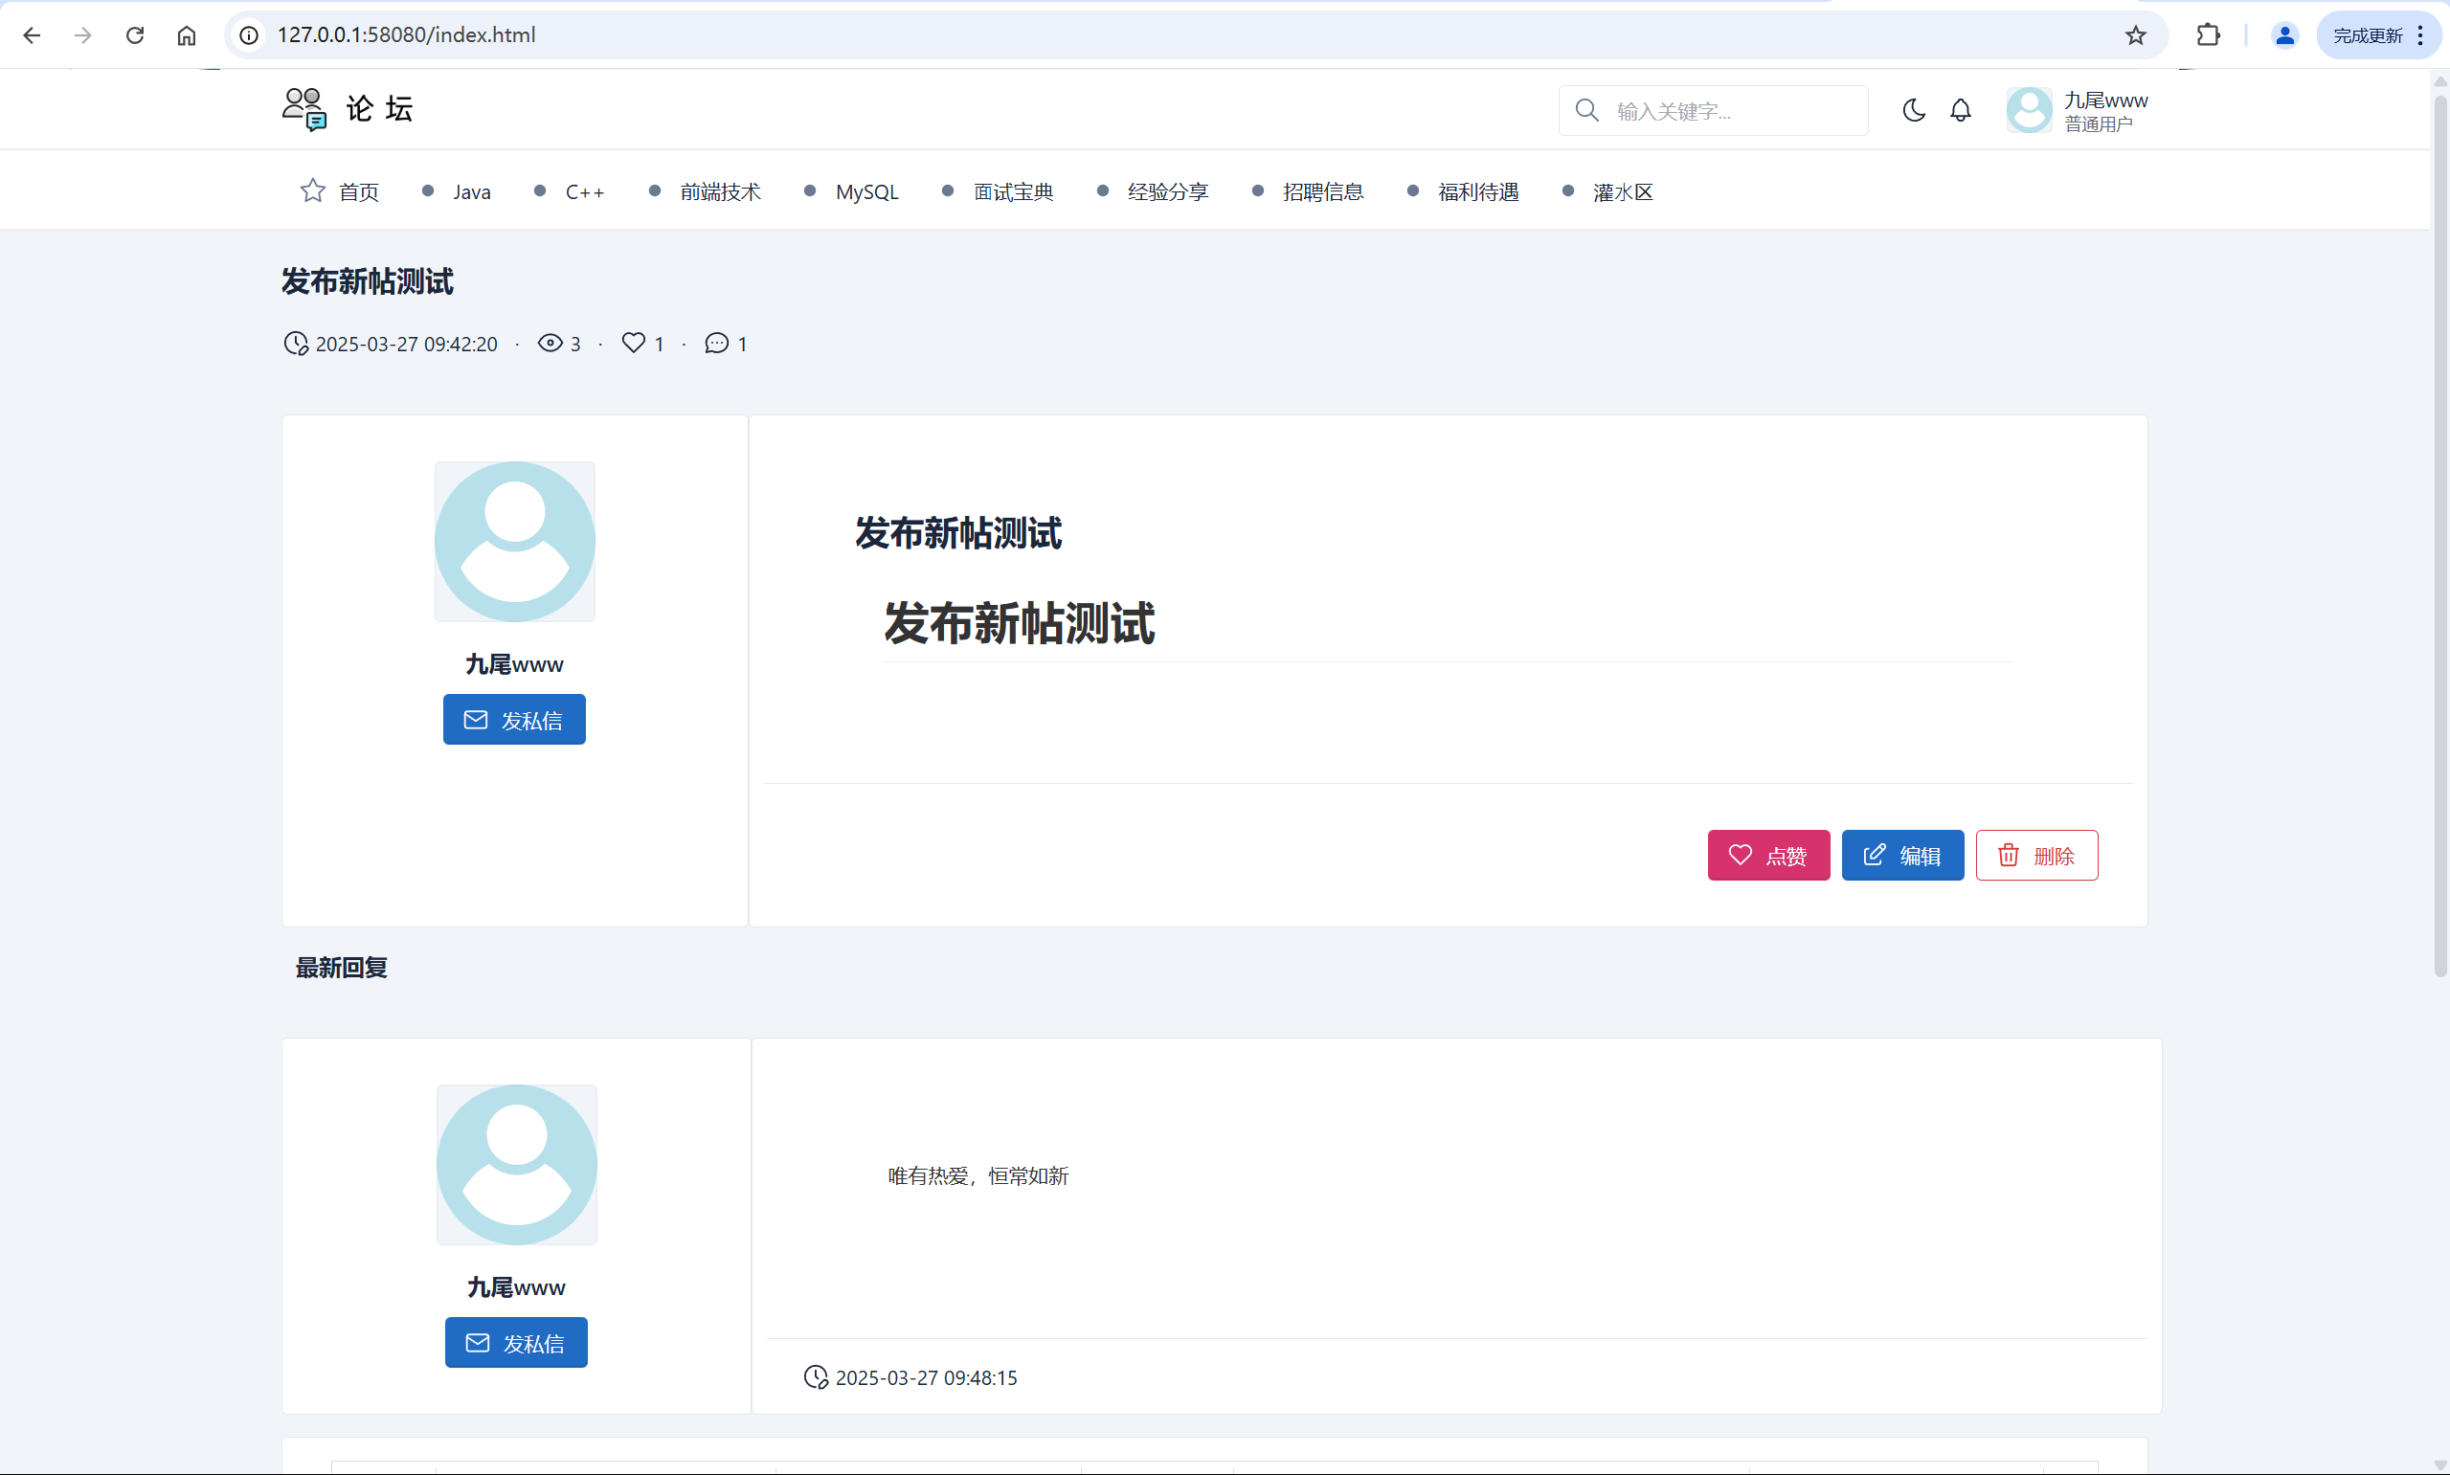
Task: View site information icon in address bar
Action: 250,35
